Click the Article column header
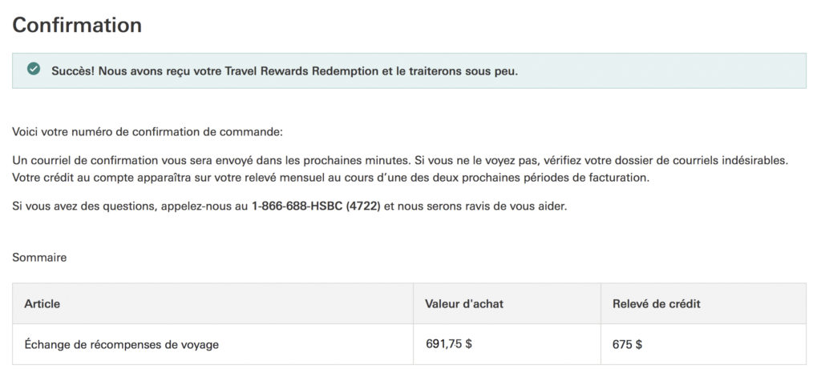 pos(42,304)
